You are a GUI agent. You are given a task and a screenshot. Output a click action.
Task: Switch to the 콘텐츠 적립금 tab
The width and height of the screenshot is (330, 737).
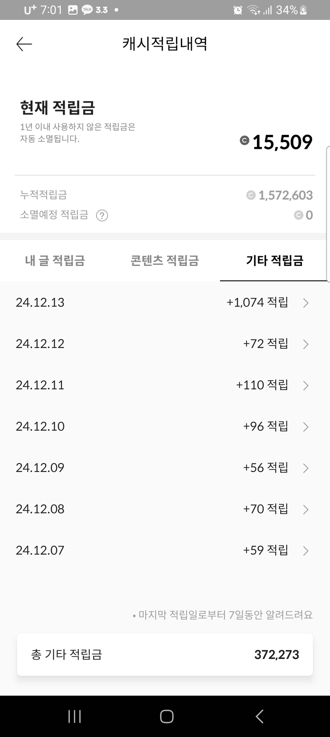click(x=165, y=261)
